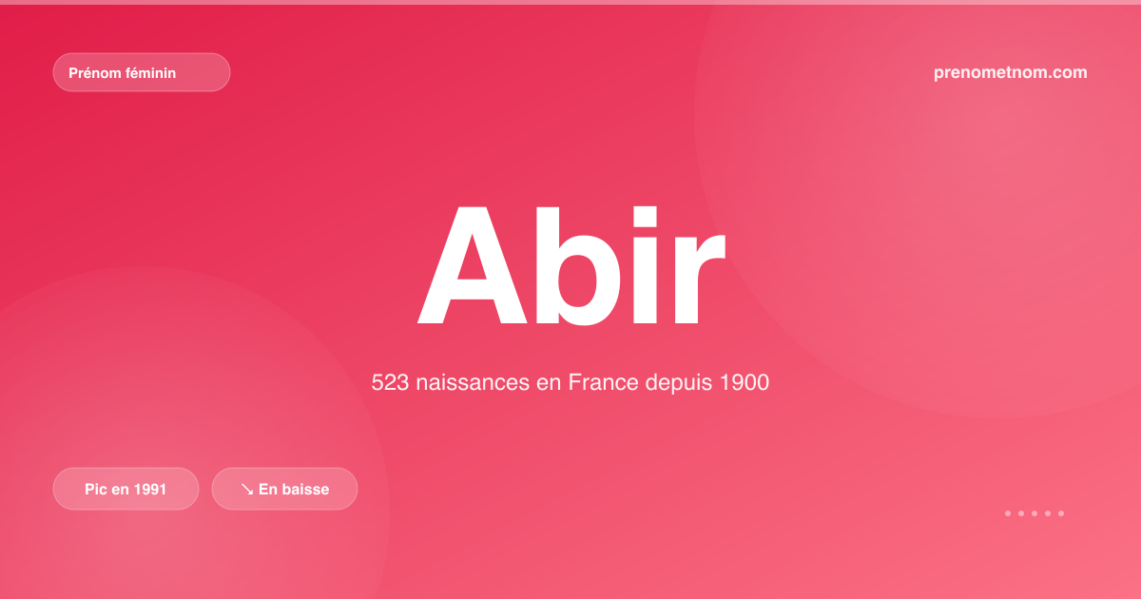This screenshot has height=599, width=1141.
Task: Click the 'Pic en 1991' badge
Action: click(x=126, y=489)
